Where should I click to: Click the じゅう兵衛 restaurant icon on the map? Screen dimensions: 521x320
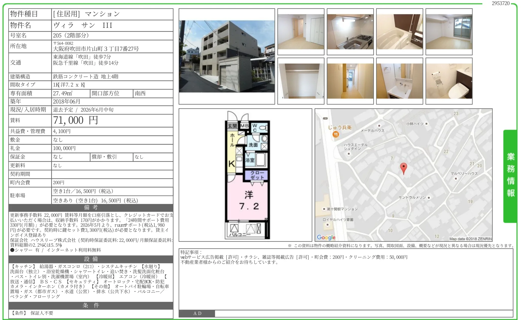click(336, 134)
